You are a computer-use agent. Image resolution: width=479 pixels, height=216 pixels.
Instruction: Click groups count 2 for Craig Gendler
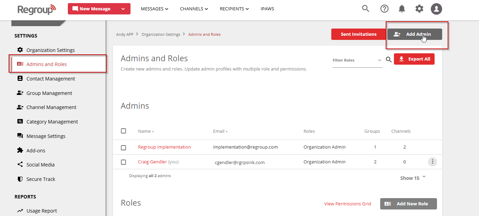(x=375, y=162)
